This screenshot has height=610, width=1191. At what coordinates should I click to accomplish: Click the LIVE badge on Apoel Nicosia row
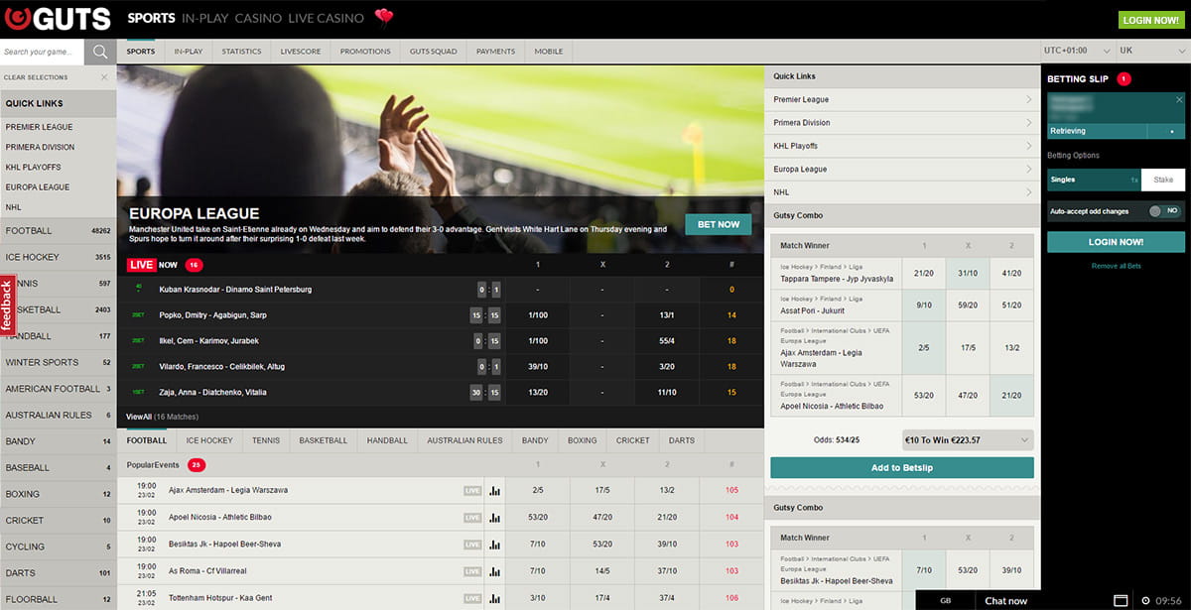click(472, 517)
